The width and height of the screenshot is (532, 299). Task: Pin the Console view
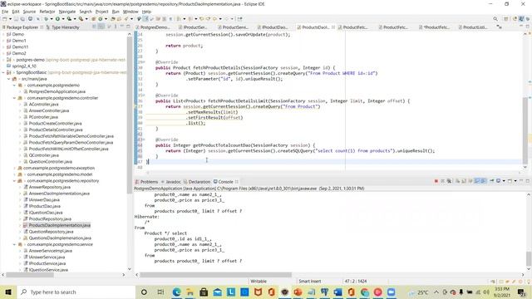(491, 181)
